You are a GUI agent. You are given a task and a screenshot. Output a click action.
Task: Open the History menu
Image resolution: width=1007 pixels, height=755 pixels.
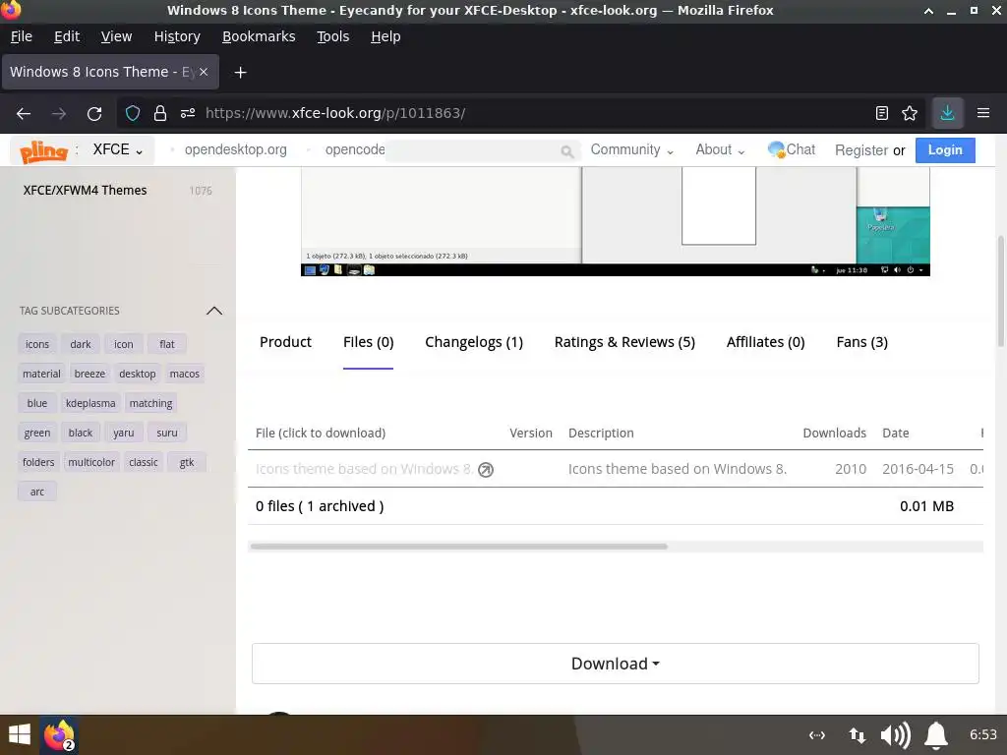(x=177, y=36)
